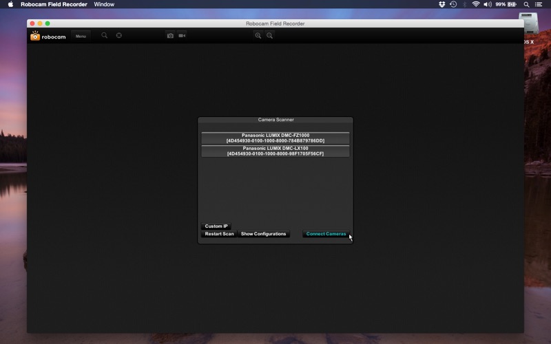This screenshot has width=551, height=344.
Task: Click the Camera Scanner dialog title
Action: pyautogui.click(x=276, y=120)
